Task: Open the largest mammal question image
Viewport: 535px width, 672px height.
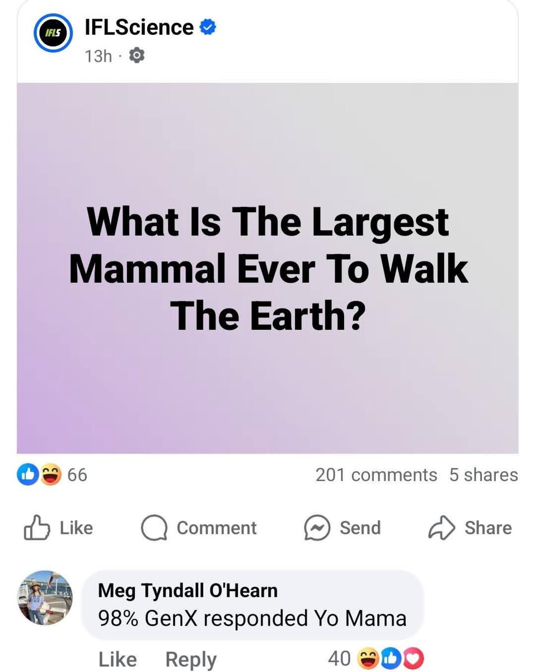Action: click(267, 268)
